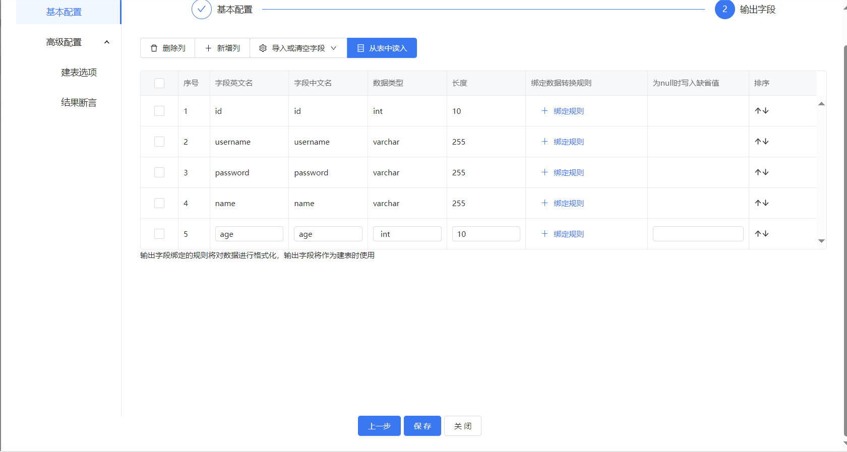Click 绑定规则 link for age row

point(569,234)
